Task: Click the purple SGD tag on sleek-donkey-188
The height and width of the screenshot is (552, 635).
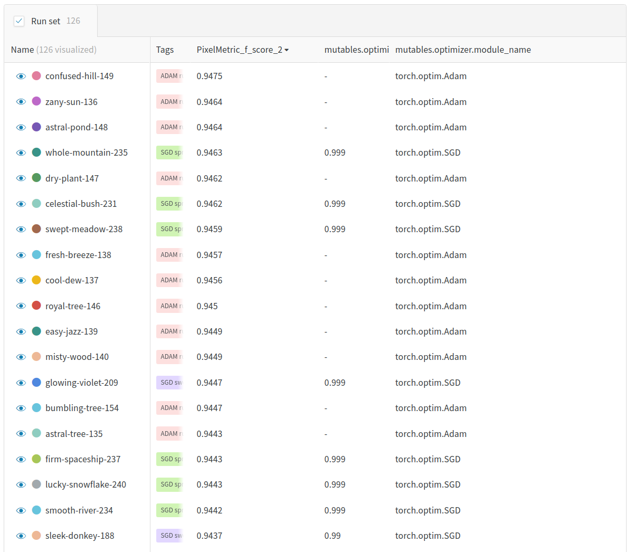Action: [169, 536]
